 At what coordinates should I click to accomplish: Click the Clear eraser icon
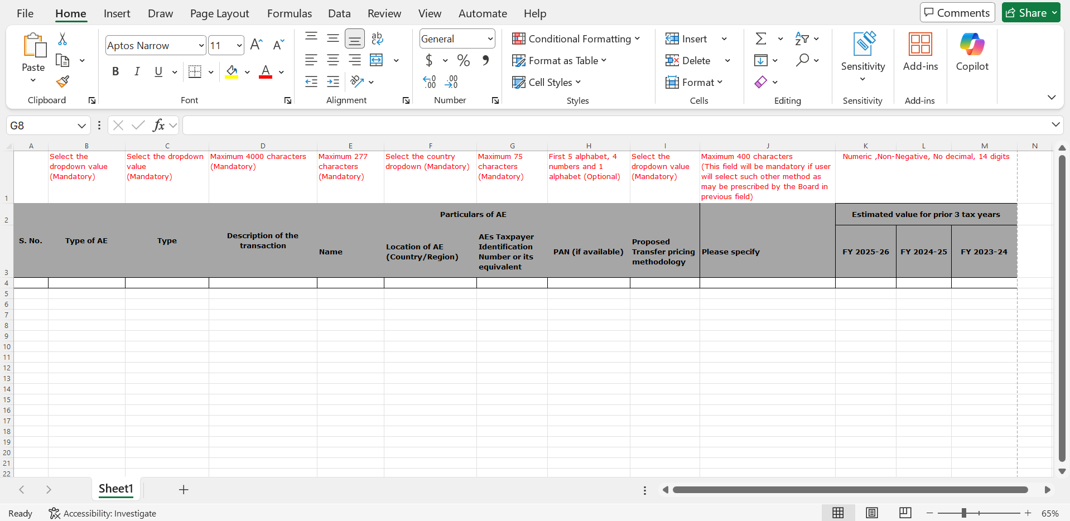click(x=761, y=82)
